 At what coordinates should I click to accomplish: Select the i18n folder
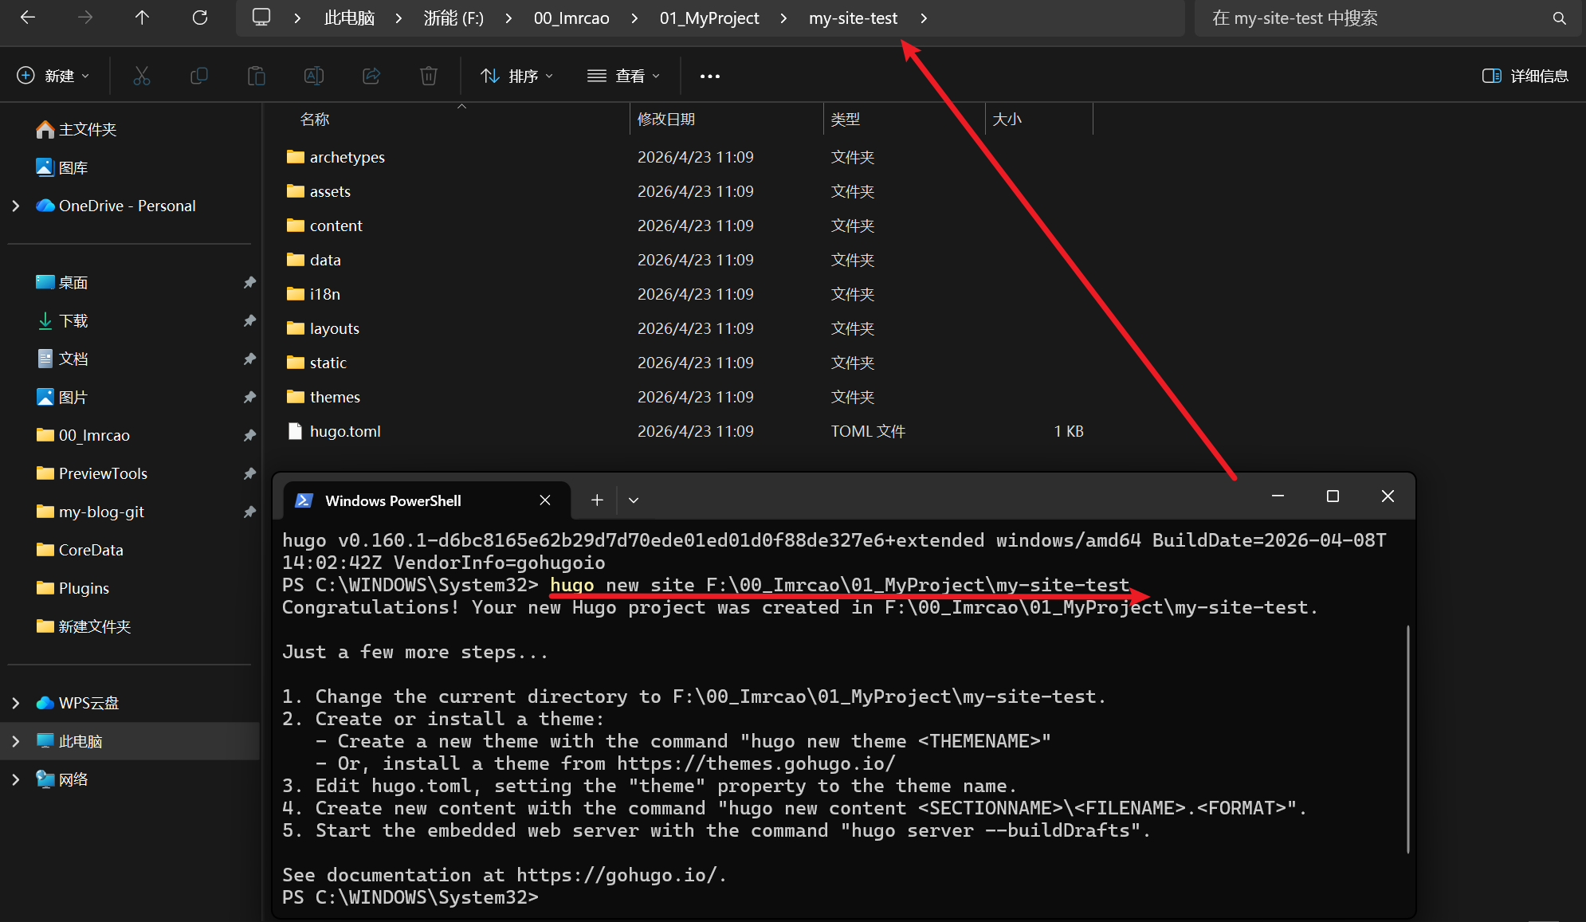pyautogui.click(x=324, y=294)
